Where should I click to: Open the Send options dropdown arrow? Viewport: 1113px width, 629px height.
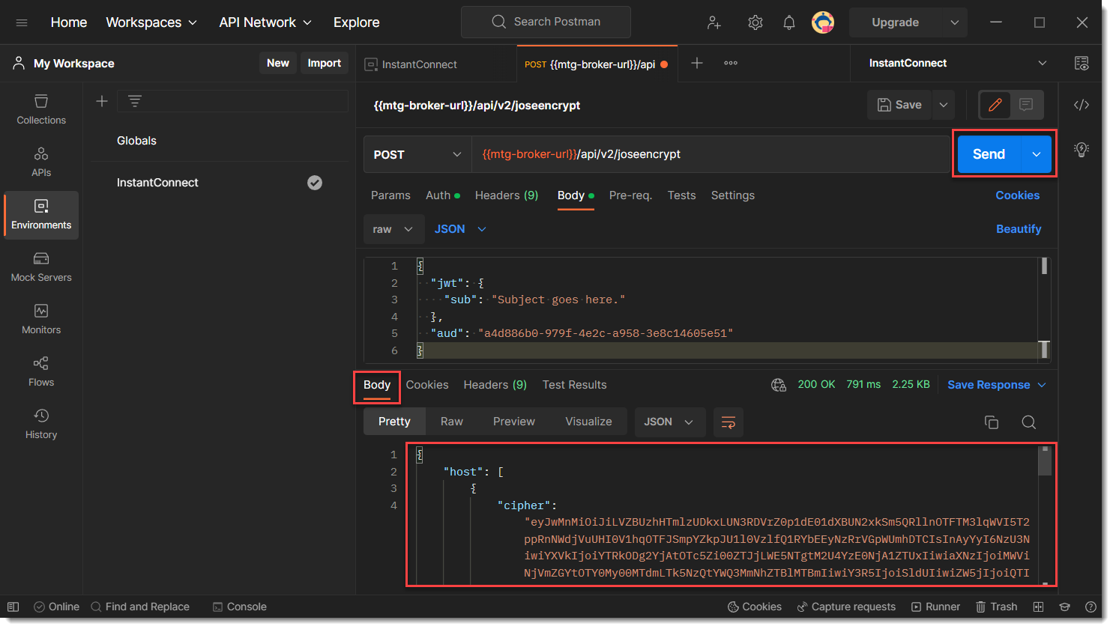(1037, 154)
